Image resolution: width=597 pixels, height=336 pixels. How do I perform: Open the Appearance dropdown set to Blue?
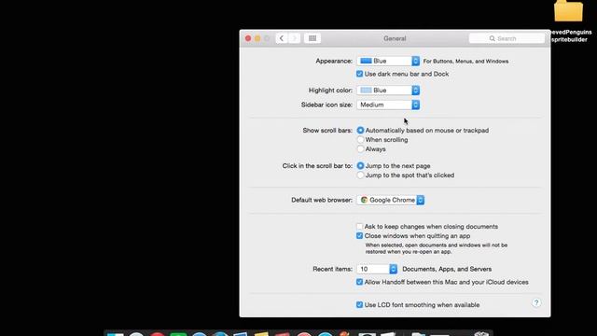(388, 61)
